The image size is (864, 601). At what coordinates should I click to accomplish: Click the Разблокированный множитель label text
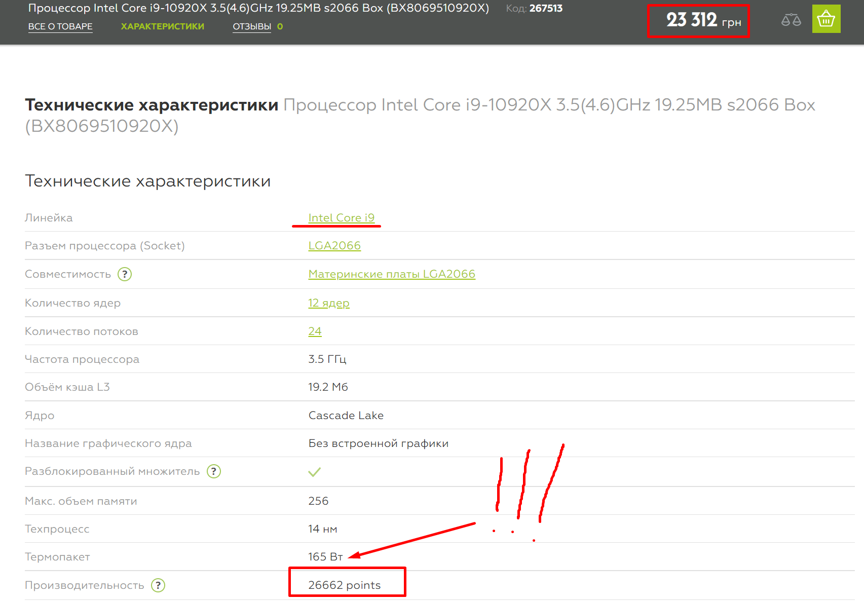coord(112,471)
